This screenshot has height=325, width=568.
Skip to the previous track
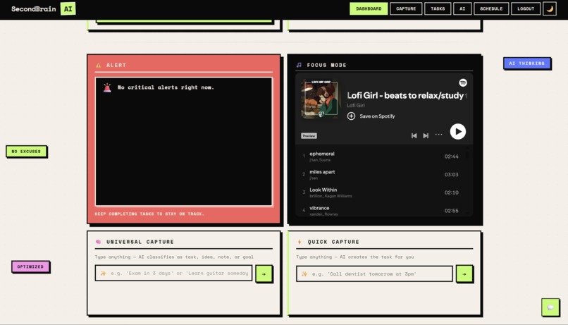coord(414,135)
